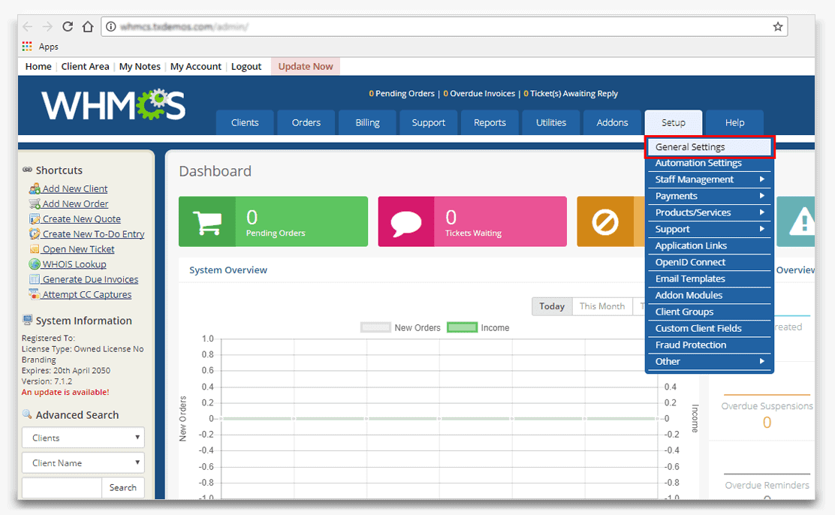
Task: Toggle the New Orders chart legend swatch
Action: (375, 328)
